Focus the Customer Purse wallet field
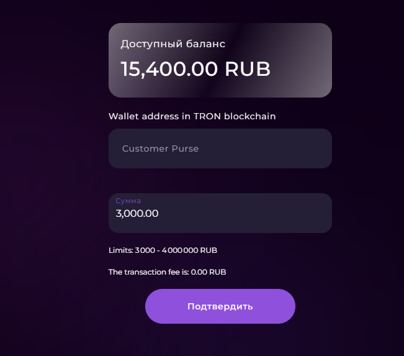Viewport: 404px width, 356px height. point(220,148)
